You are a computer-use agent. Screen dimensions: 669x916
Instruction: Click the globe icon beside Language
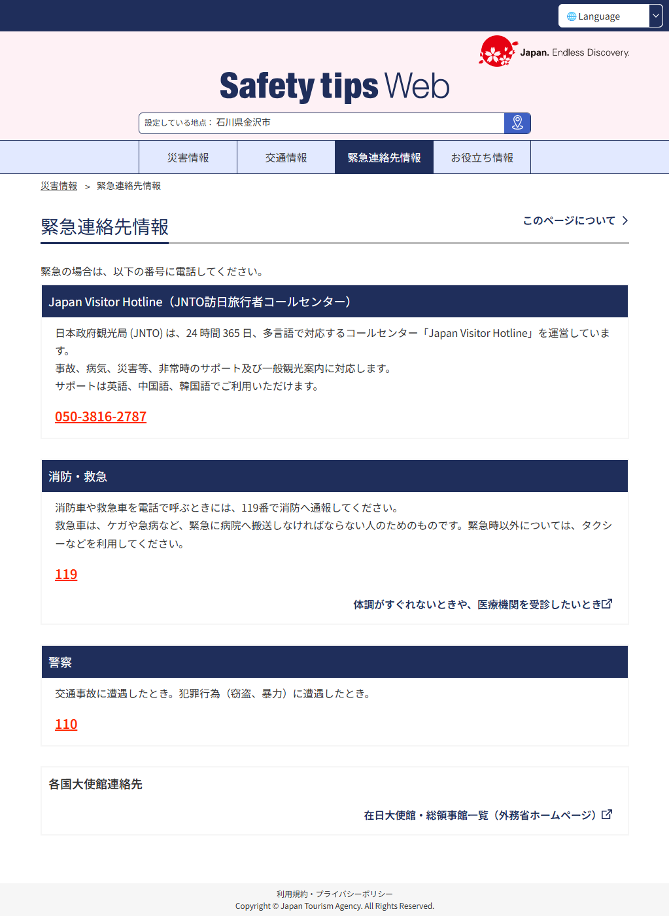(572, 16)
